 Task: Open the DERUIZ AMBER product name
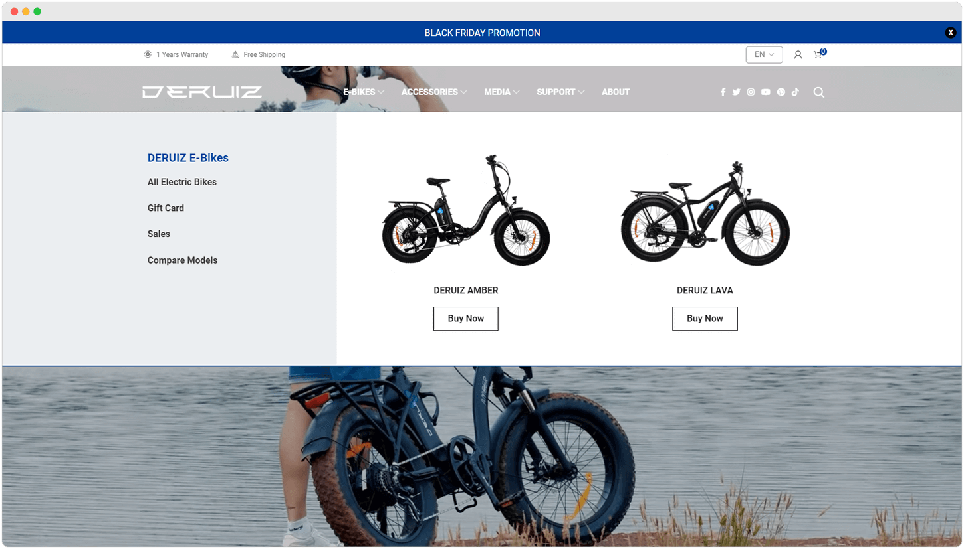coord(466,290)
